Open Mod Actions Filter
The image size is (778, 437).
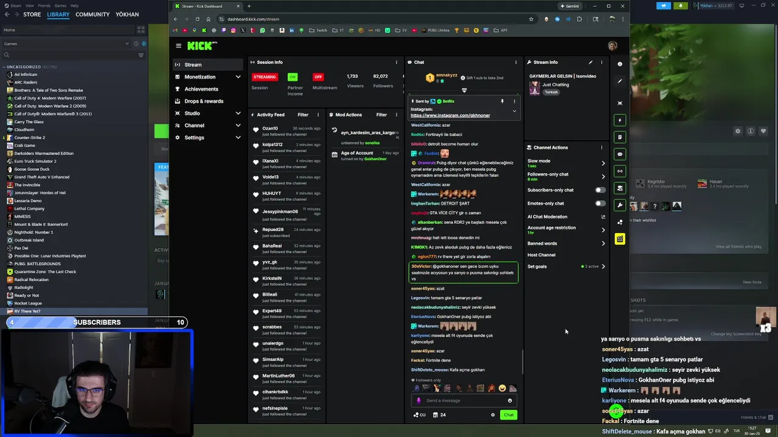click(x=381, y=115)
